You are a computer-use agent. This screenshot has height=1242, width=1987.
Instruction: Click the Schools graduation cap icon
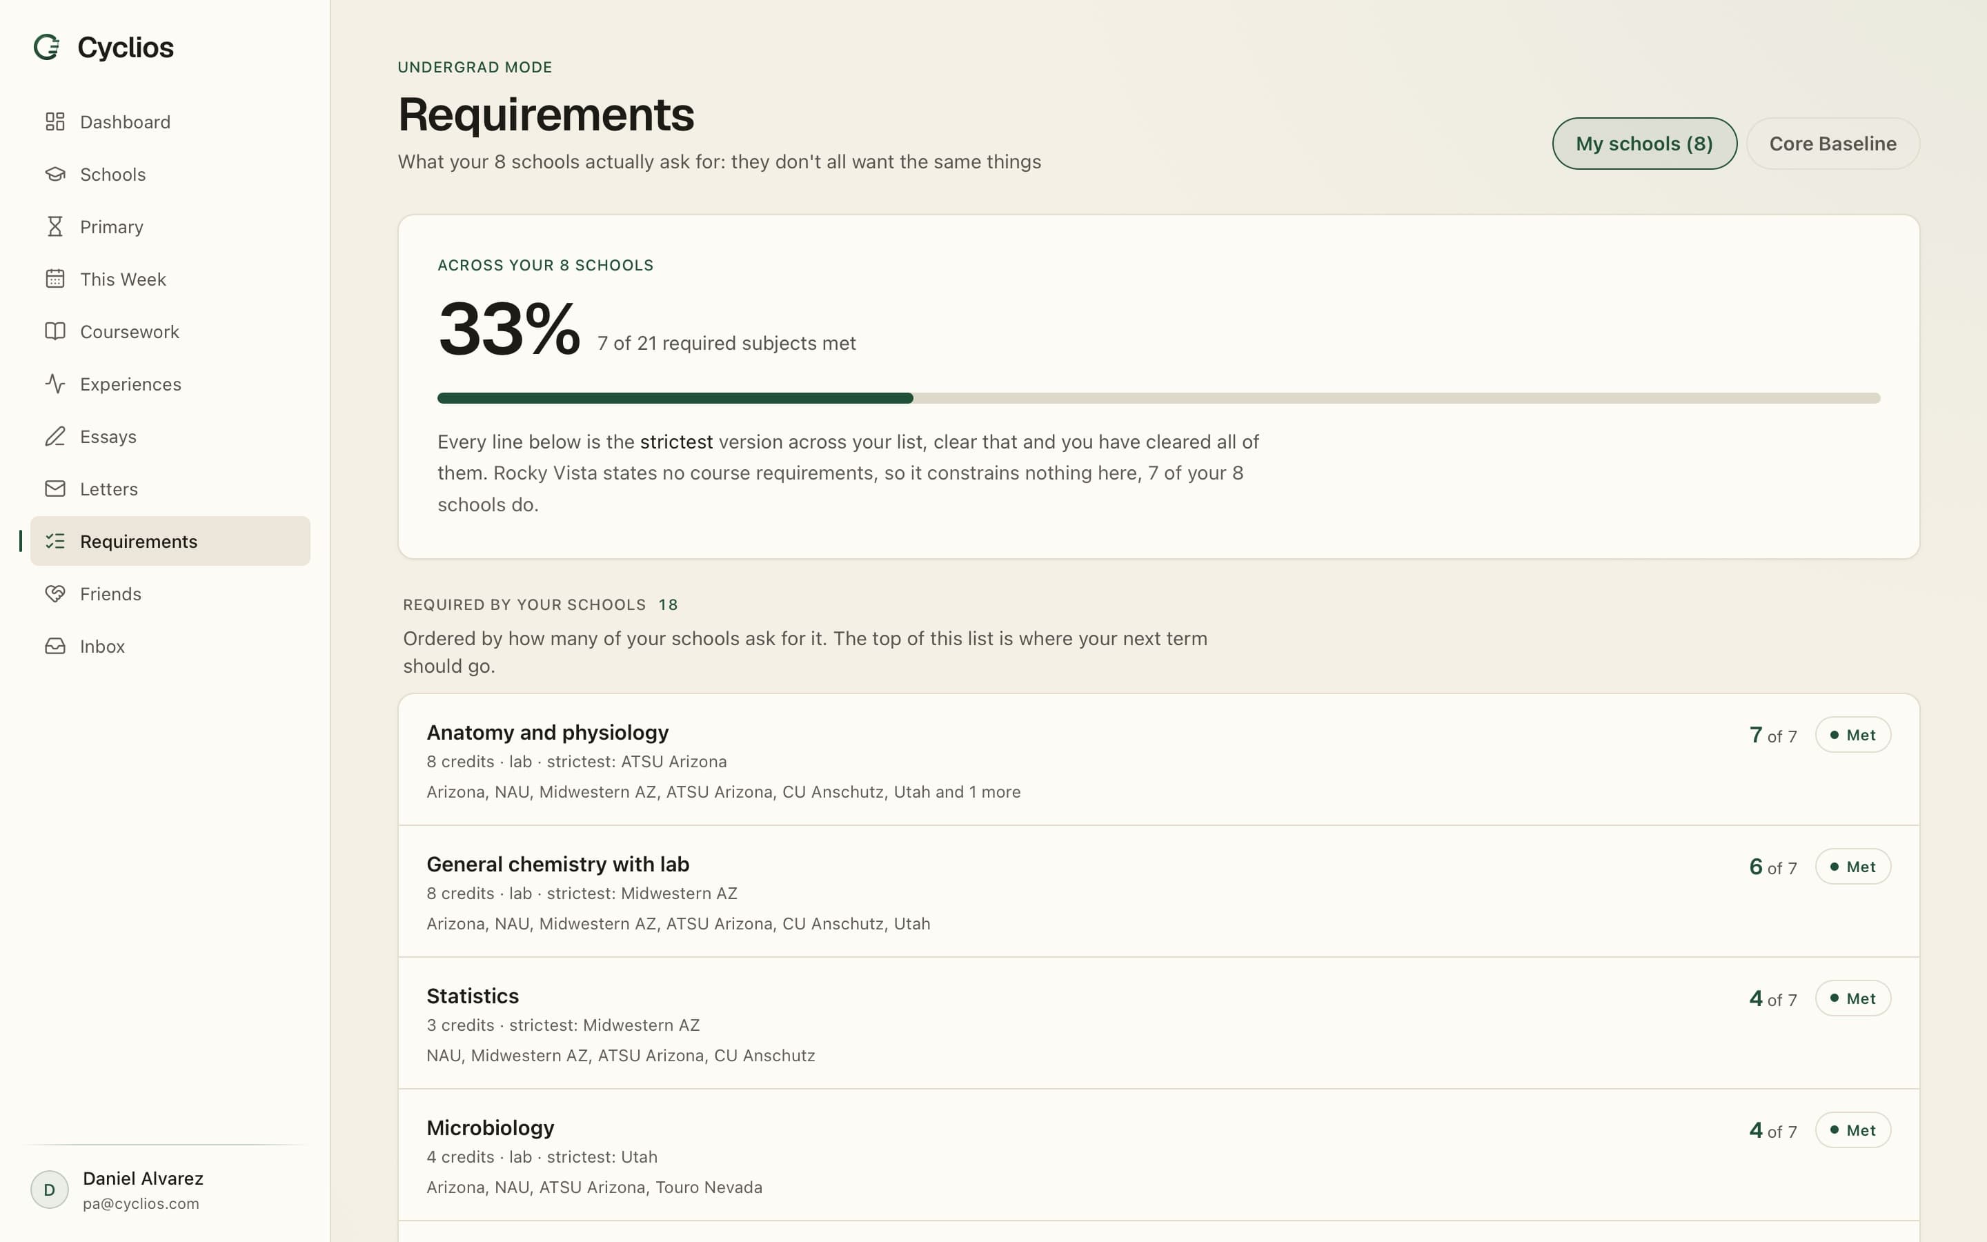coord(55,174)
